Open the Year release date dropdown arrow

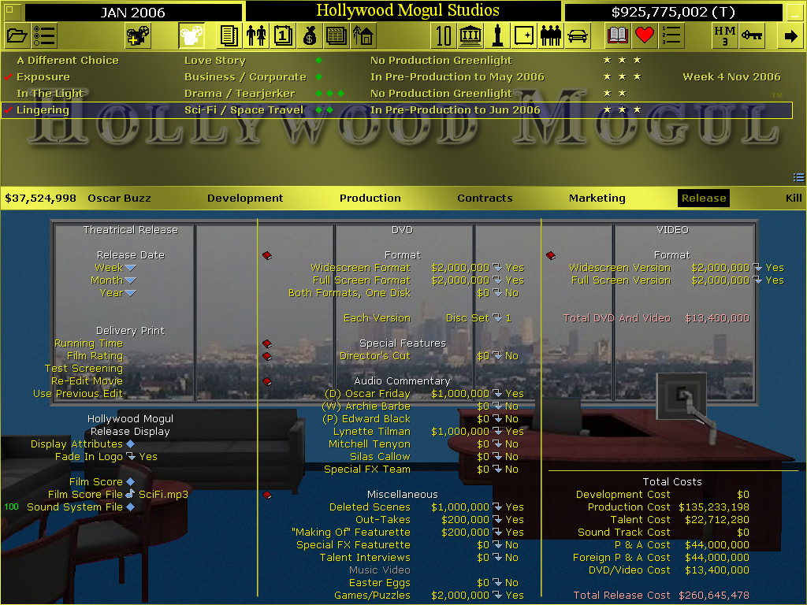point(130,293)
